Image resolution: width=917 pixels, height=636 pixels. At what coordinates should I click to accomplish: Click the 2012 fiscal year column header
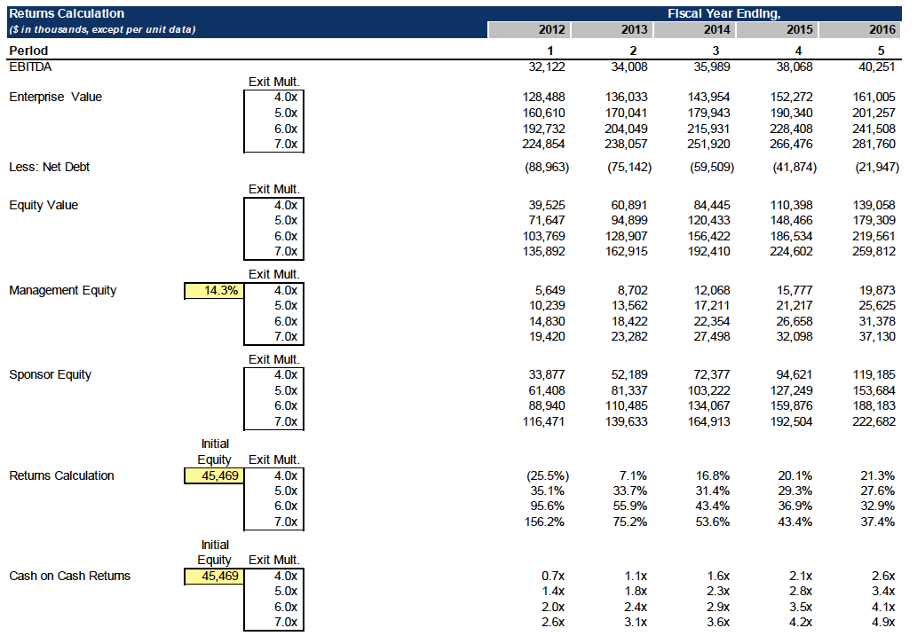(529, 30)
